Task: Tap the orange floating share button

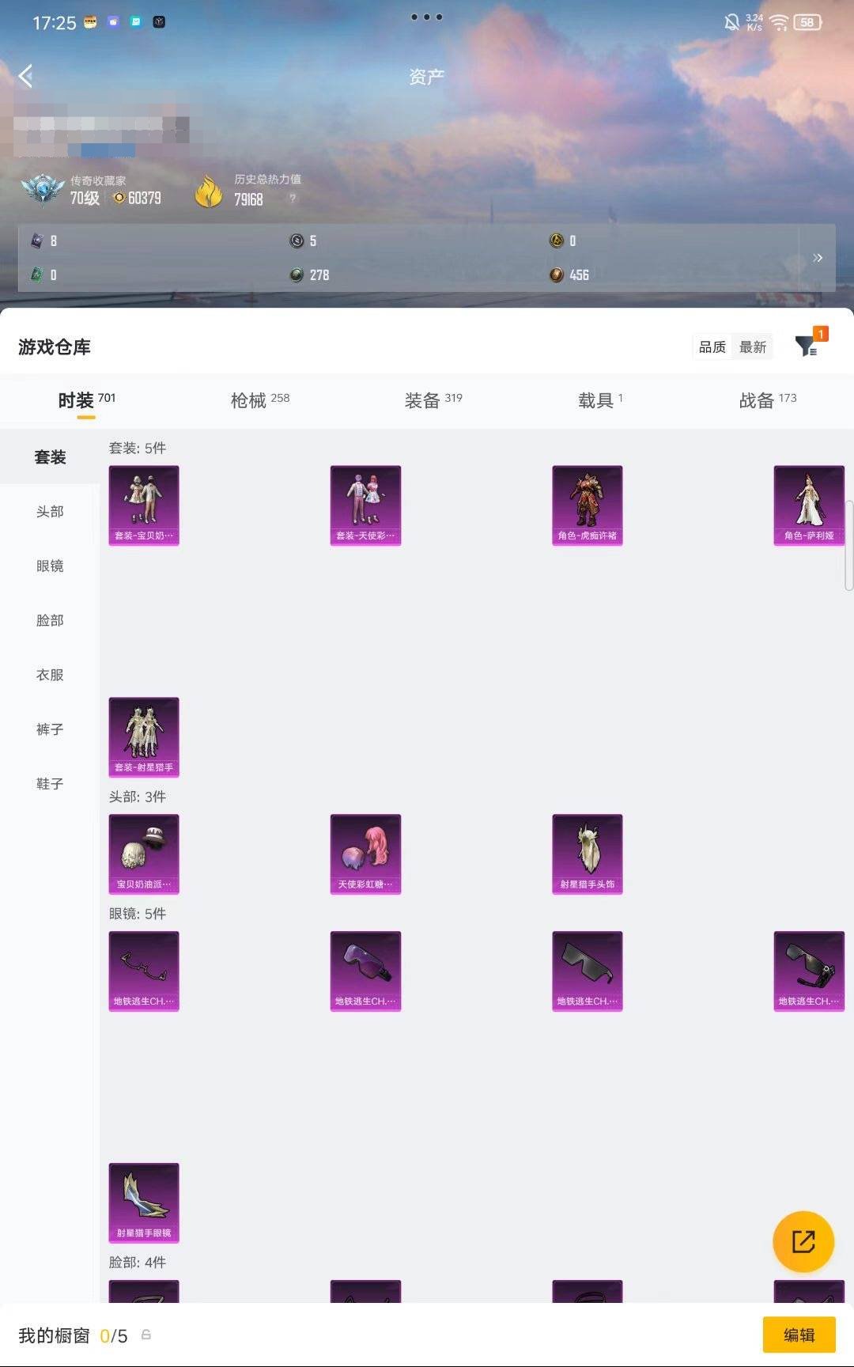Action: point(803,1241)
